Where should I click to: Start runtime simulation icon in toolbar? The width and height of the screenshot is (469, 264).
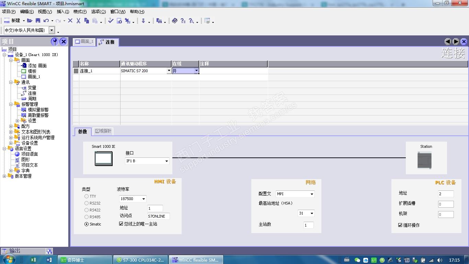coord(119,21)
